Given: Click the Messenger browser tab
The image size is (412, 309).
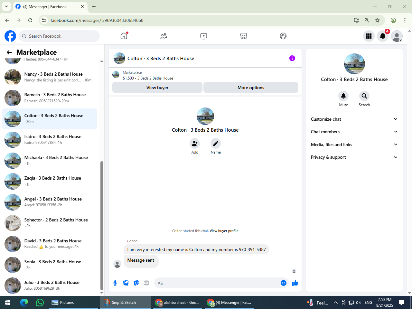Looking at the screenshot, I should [x=50, y=6].
